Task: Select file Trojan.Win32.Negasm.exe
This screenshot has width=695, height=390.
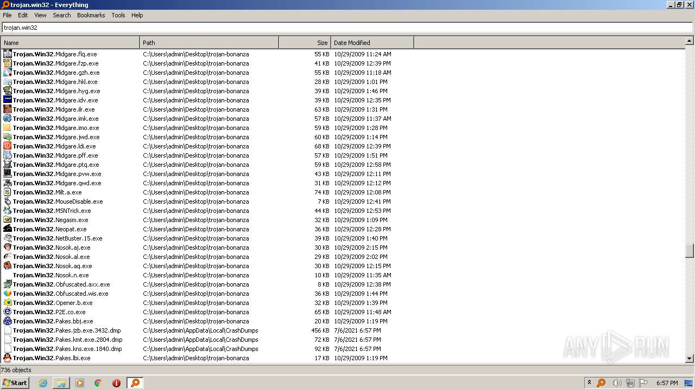Action: tap(50, 220)
